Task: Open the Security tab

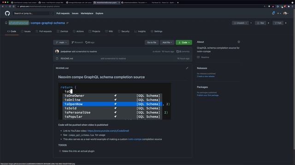Action: pos(124,31)
